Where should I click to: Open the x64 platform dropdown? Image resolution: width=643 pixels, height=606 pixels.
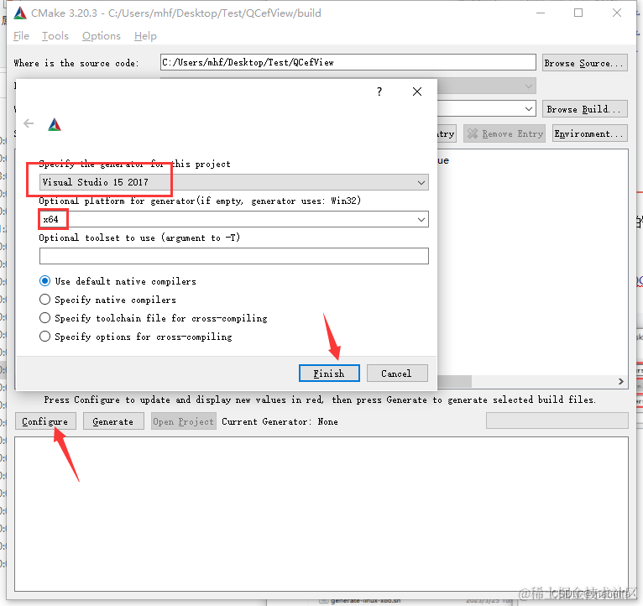[x=233, y=219]
